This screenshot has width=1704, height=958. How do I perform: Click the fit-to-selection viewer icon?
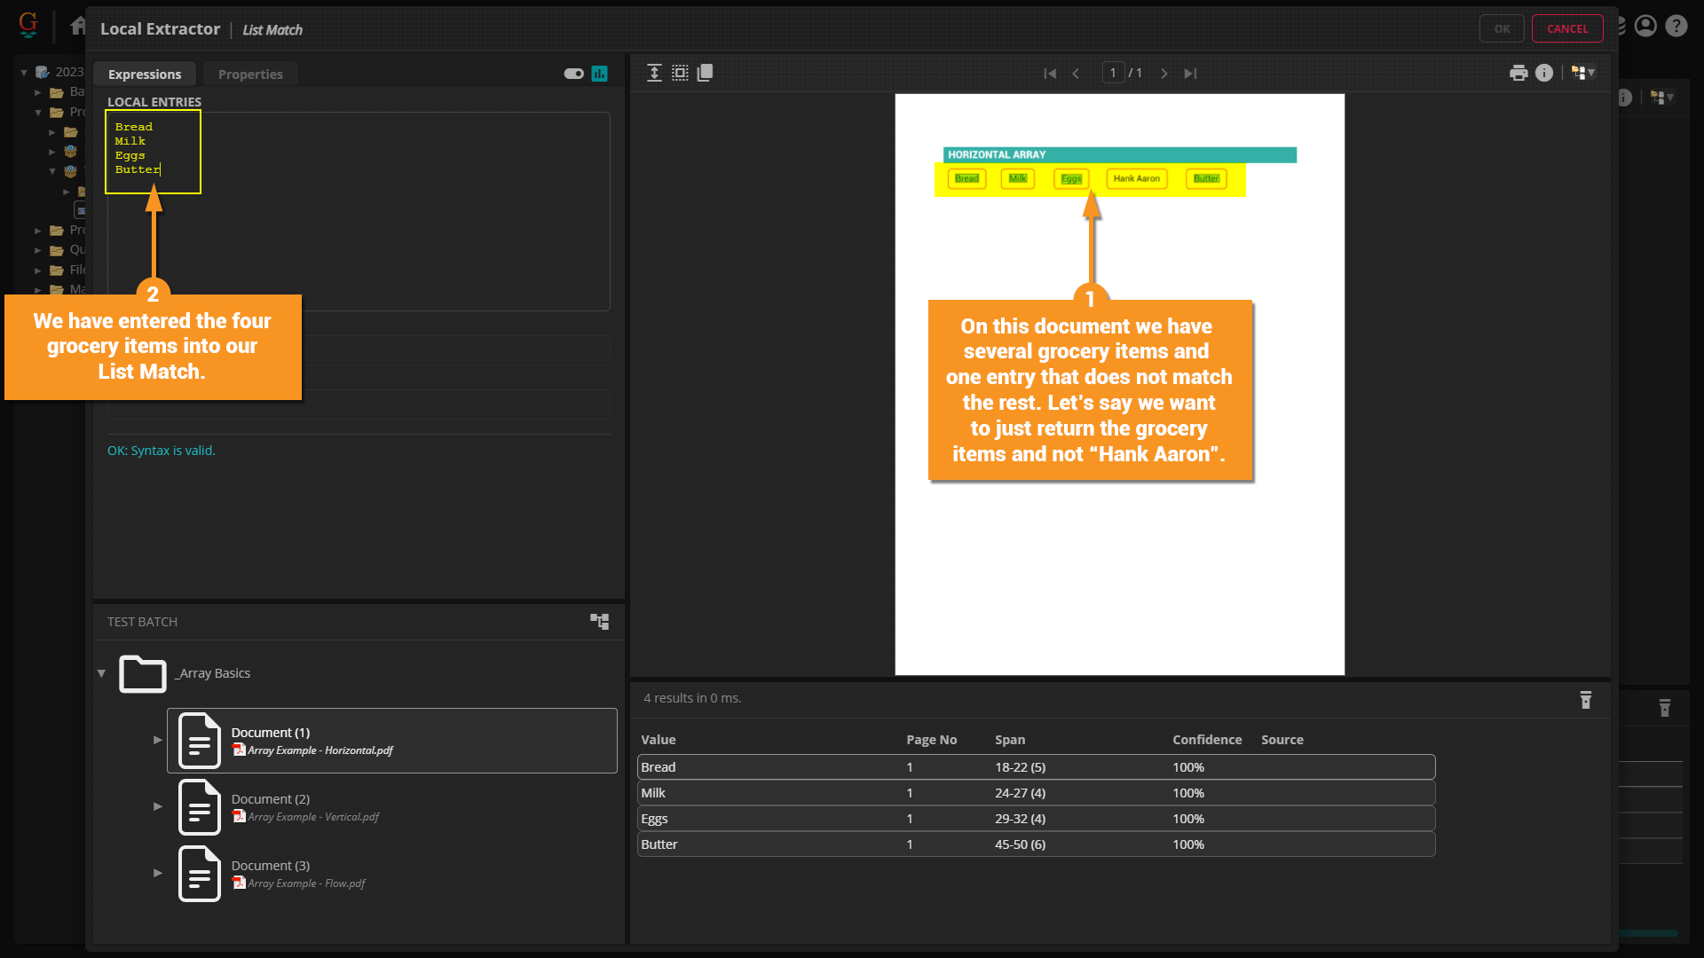[680, 73]
